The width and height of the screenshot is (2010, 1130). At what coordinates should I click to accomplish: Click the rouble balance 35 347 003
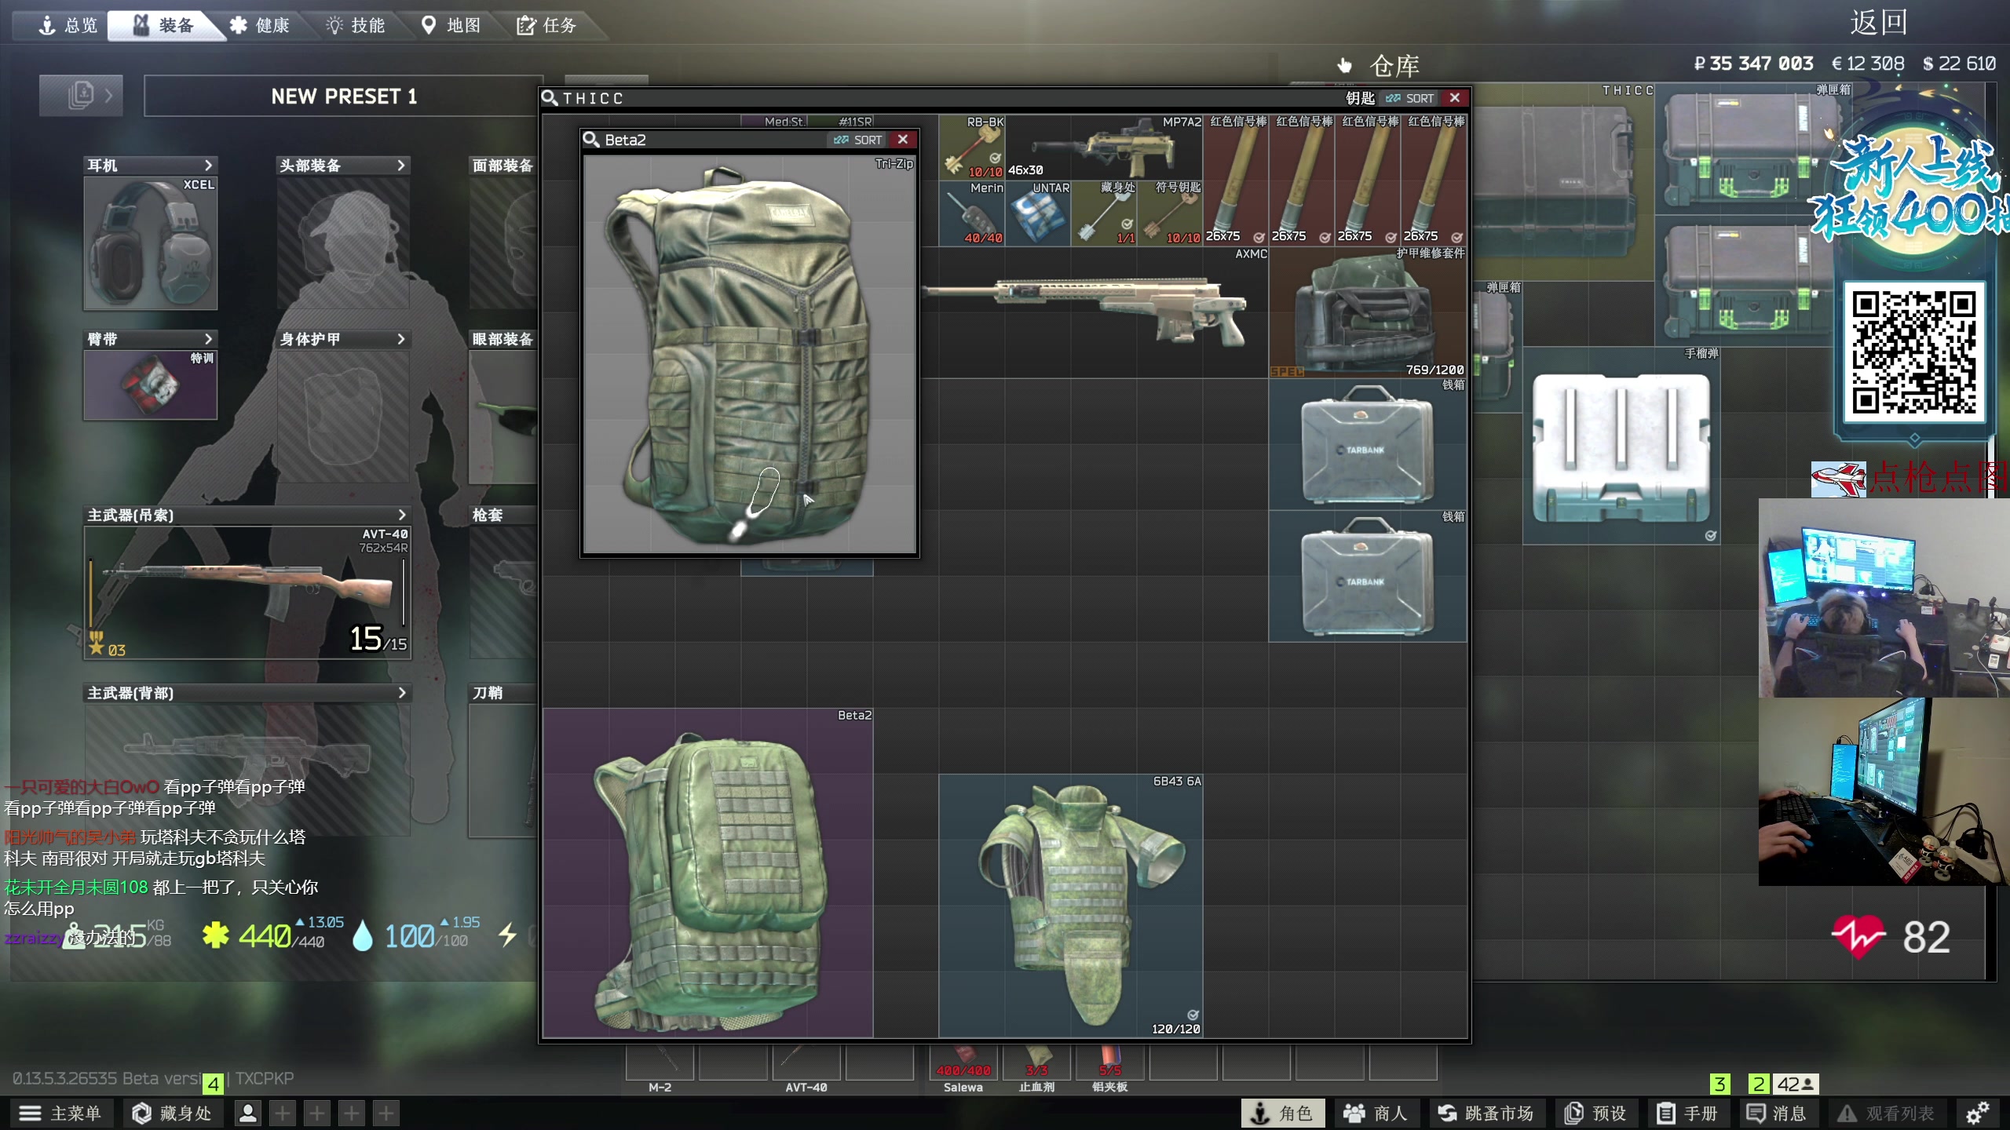pos(1753,64)
